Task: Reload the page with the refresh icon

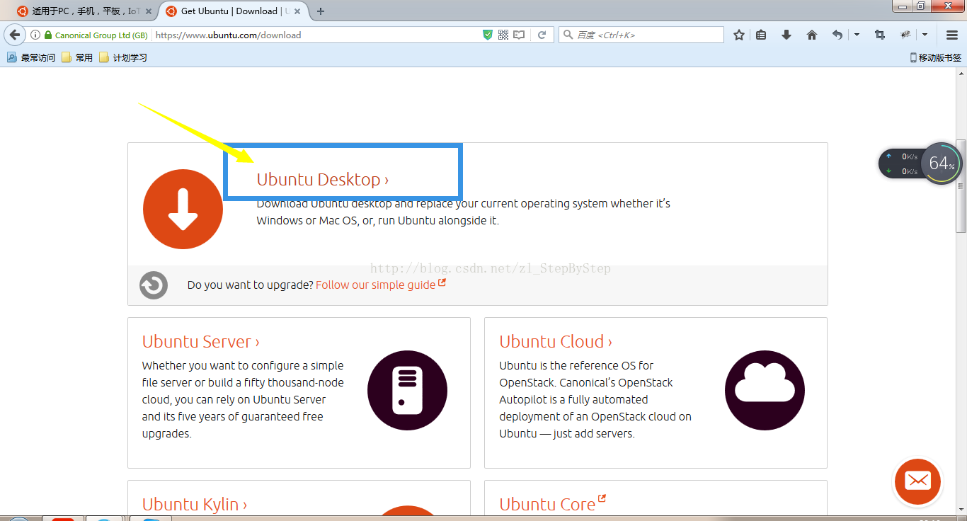Action: (x=542, y=35)
